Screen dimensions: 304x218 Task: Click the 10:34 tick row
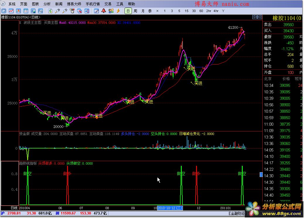[x=283, y=85]
